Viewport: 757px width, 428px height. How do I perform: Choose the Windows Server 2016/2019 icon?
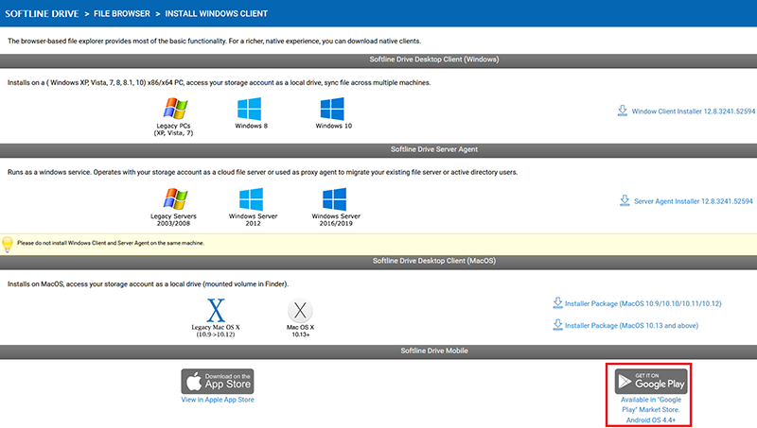pyautogui.click(x=335, y=198)
